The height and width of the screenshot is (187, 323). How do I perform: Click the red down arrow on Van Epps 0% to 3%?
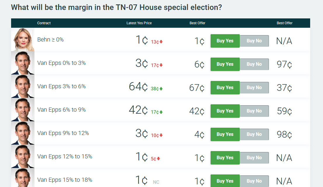[x=161, y=65]
